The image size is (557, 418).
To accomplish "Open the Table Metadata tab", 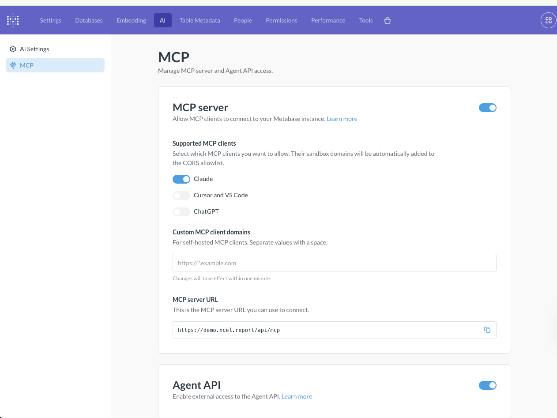I will [x=200, y=20].
